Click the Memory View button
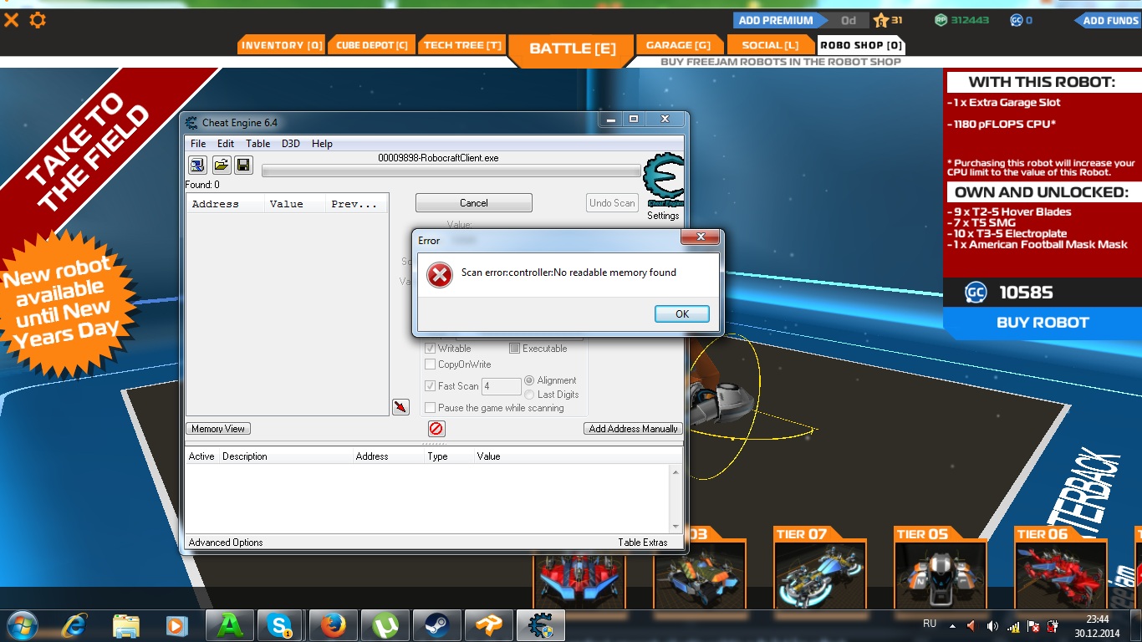 218,429
